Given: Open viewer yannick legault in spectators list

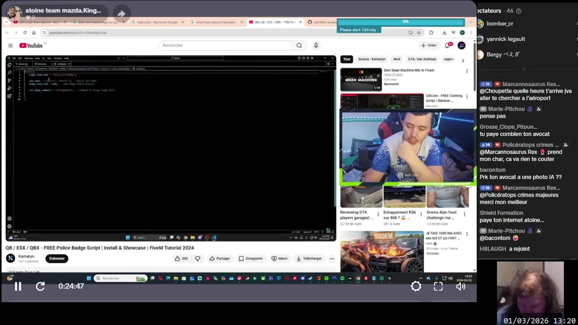Looking at the screenshot, I should [506, 39].
